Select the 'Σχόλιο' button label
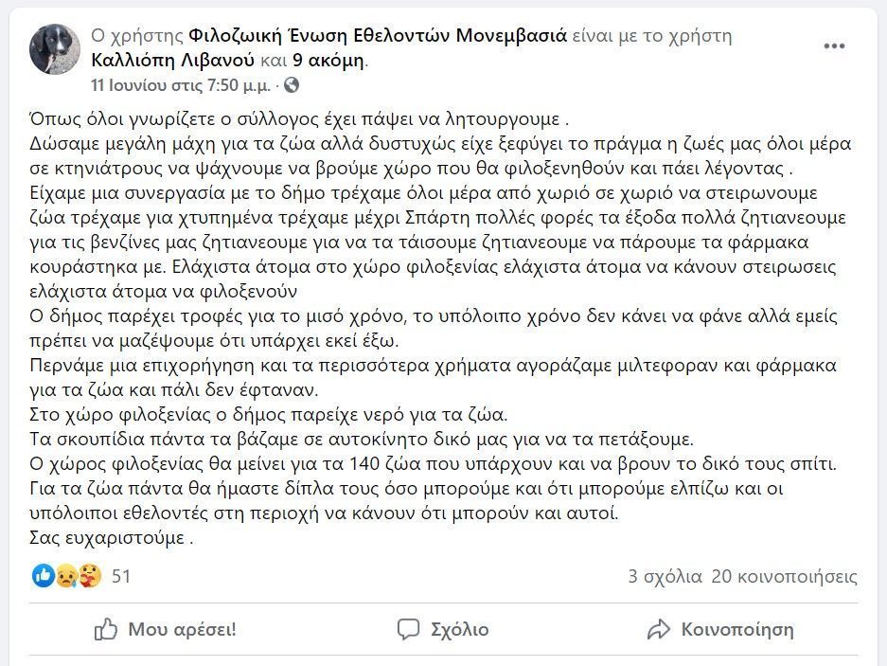Screen dimensions: 887x666 (459, 629)
